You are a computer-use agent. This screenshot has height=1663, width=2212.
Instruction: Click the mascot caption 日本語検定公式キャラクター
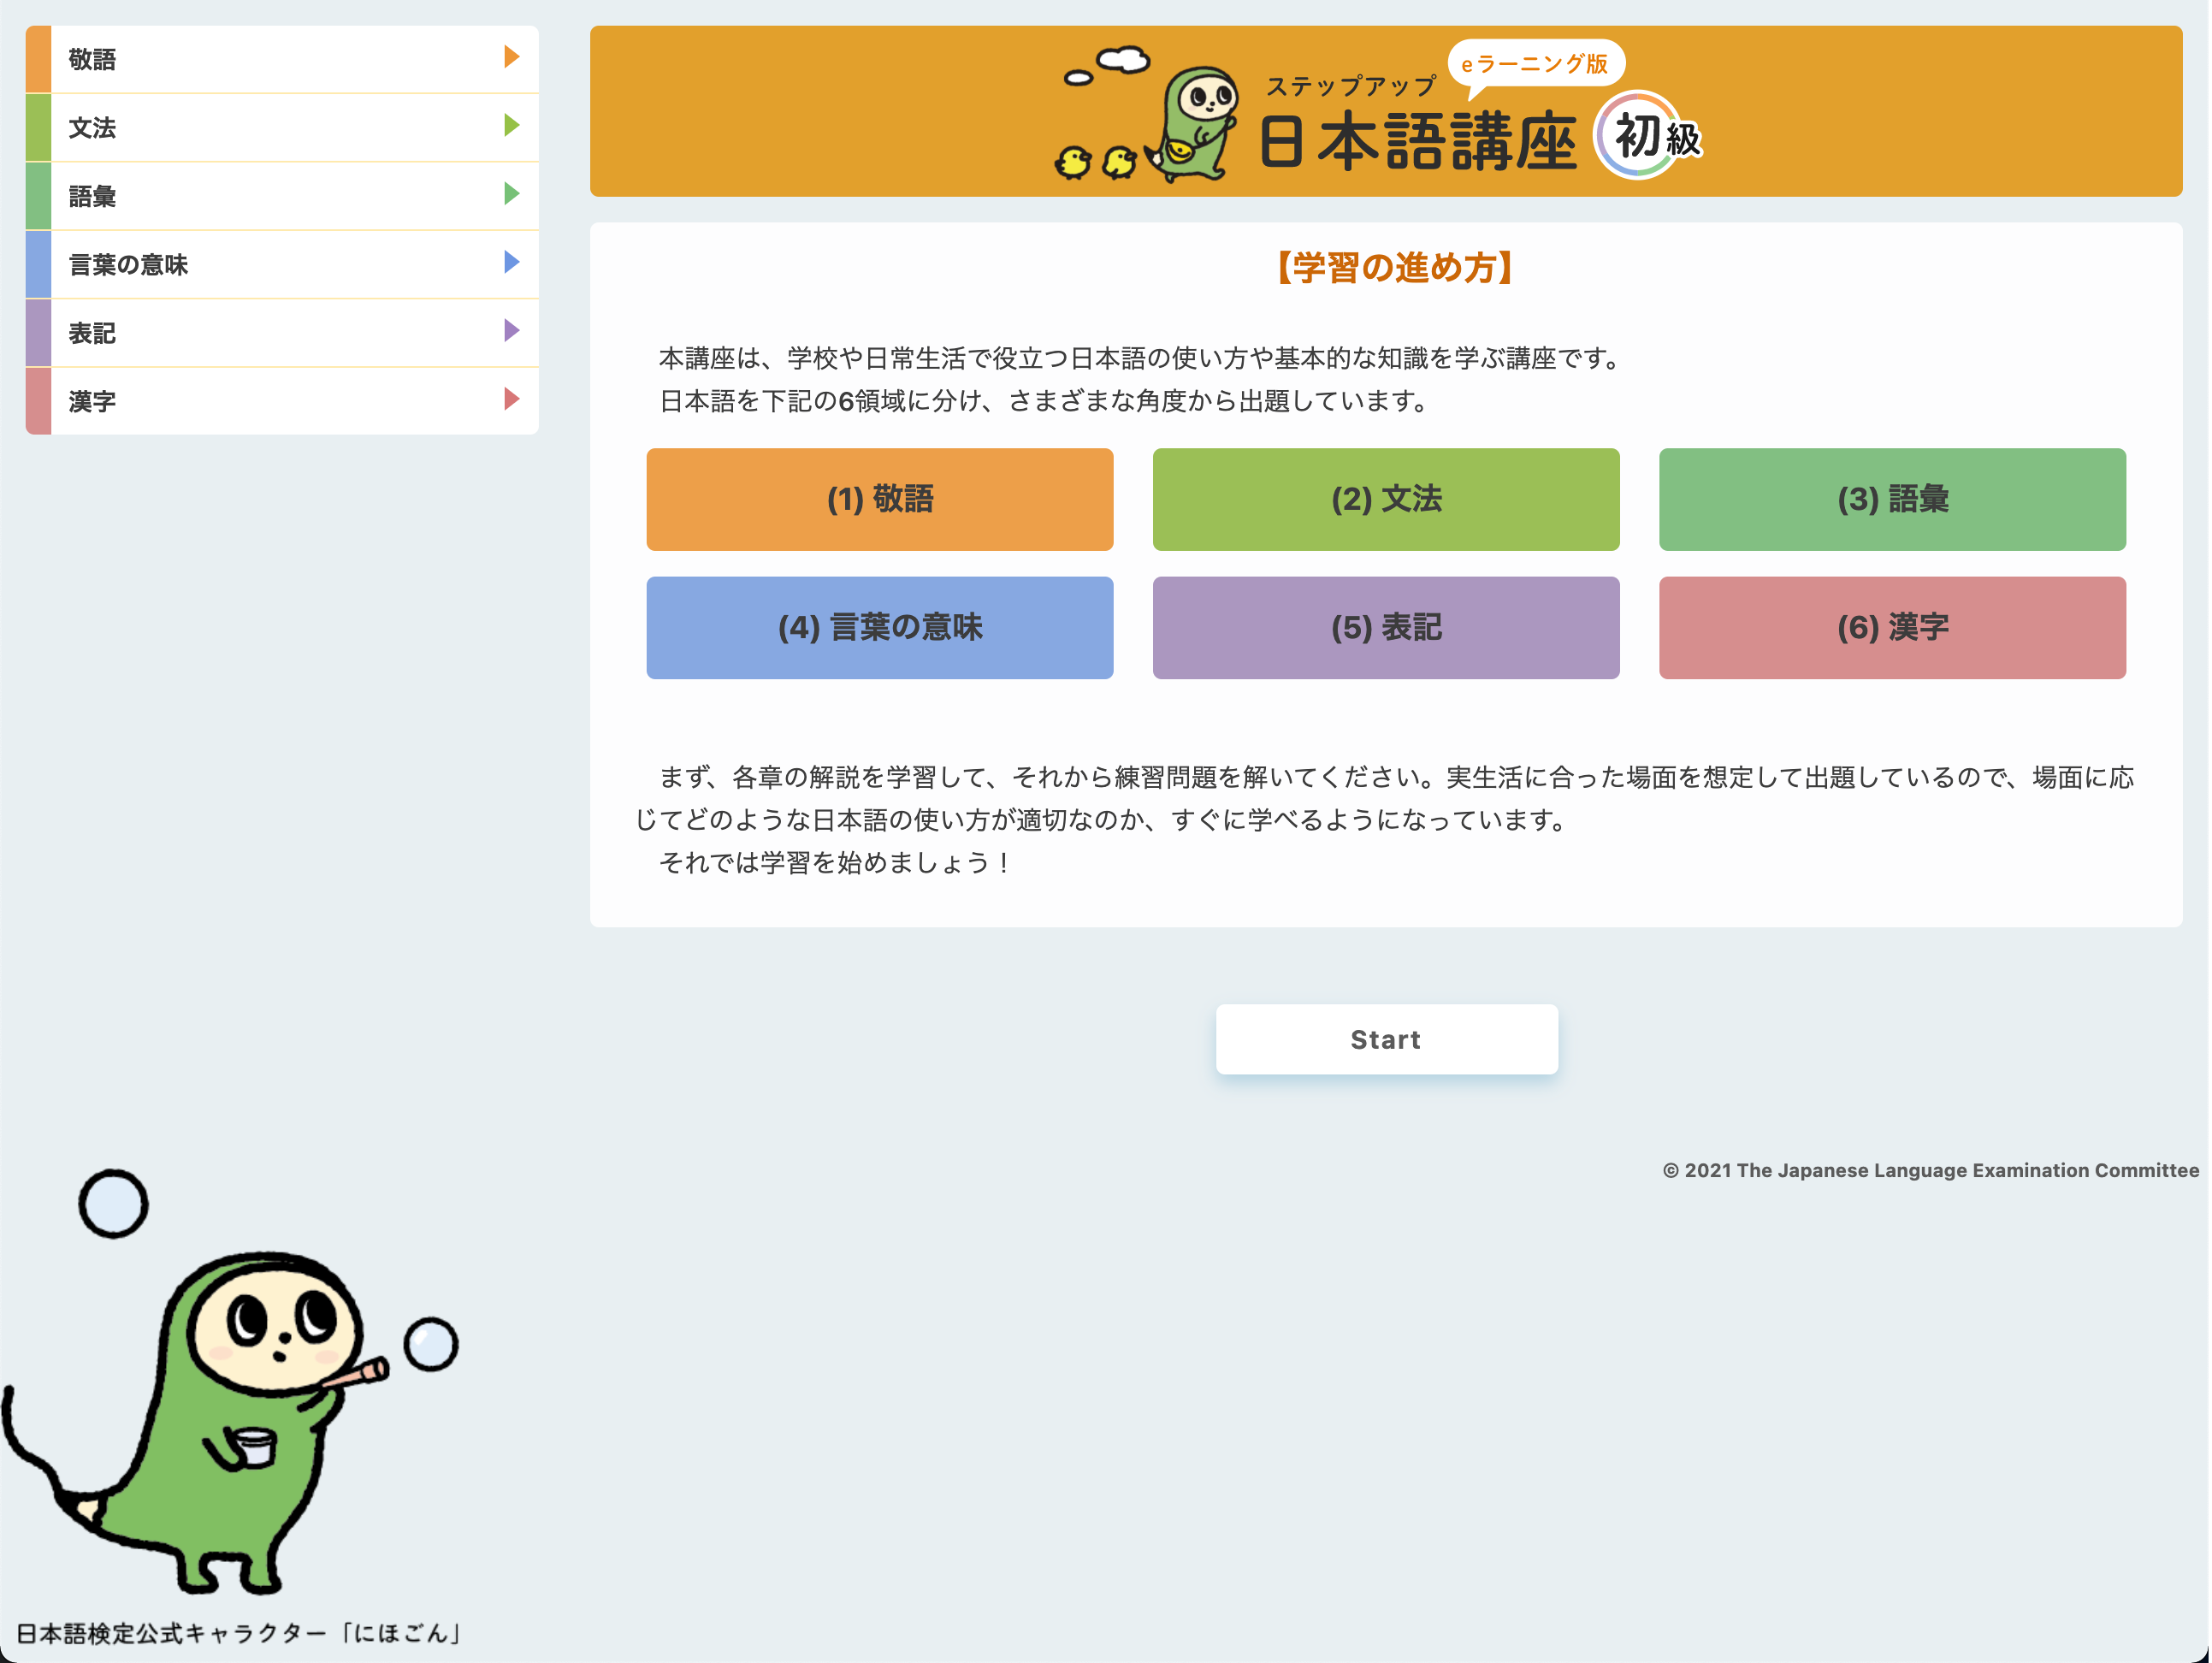coord(239,1633)
